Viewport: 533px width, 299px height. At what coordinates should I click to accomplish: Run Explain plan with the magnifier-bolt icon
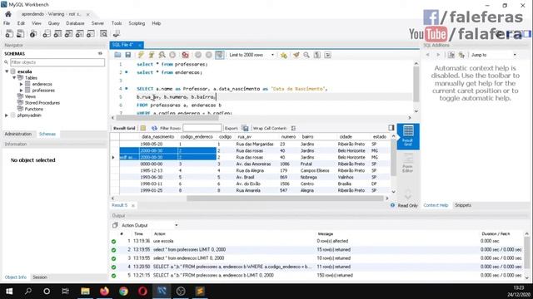click(162, 55)
